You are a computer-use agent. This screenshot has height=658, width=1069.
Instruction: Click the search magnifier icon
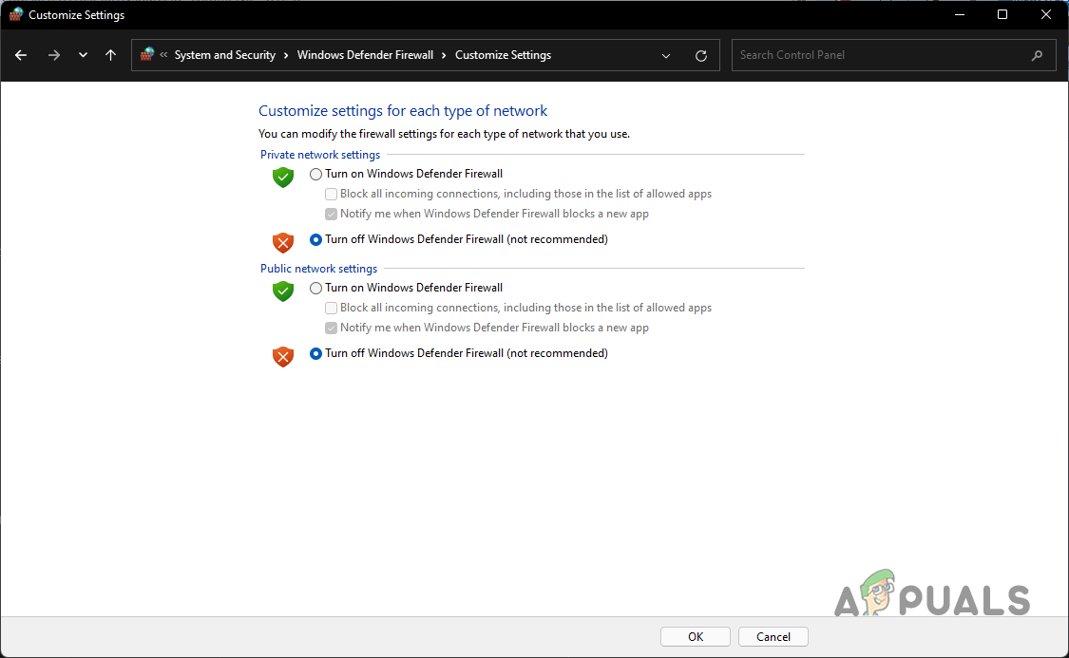[x=1037, y=55]
